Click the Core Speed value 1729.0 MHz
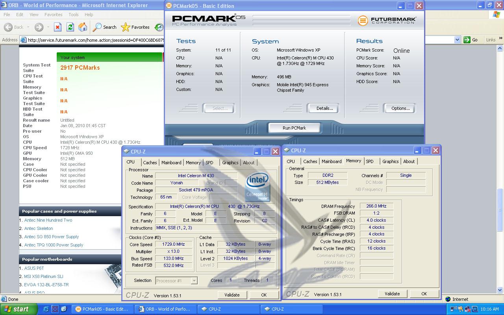The width and height of the screenshot is (504, 315). coord(173,245)
